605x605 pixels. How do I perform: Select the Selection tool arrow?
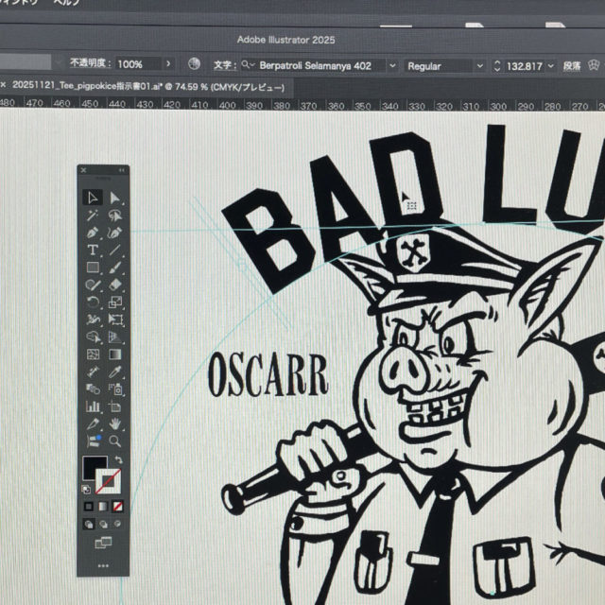[x=93, y=198]
